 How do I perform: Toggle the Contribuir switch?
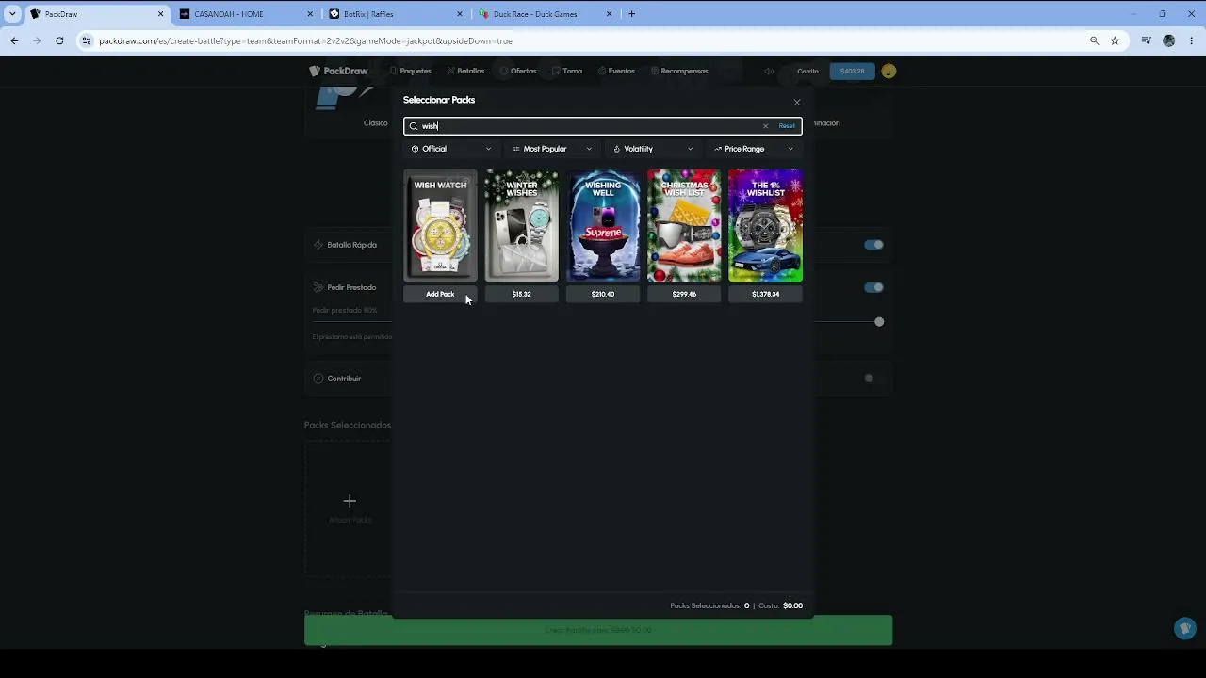(x=873, y=379)
